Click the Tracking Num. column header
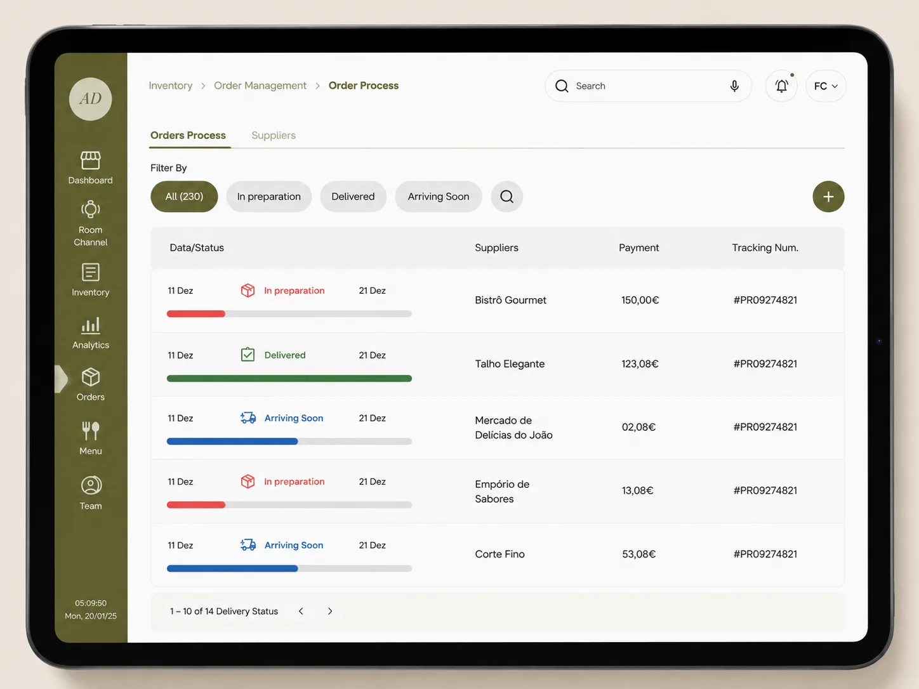 click(x=765, y=248)
